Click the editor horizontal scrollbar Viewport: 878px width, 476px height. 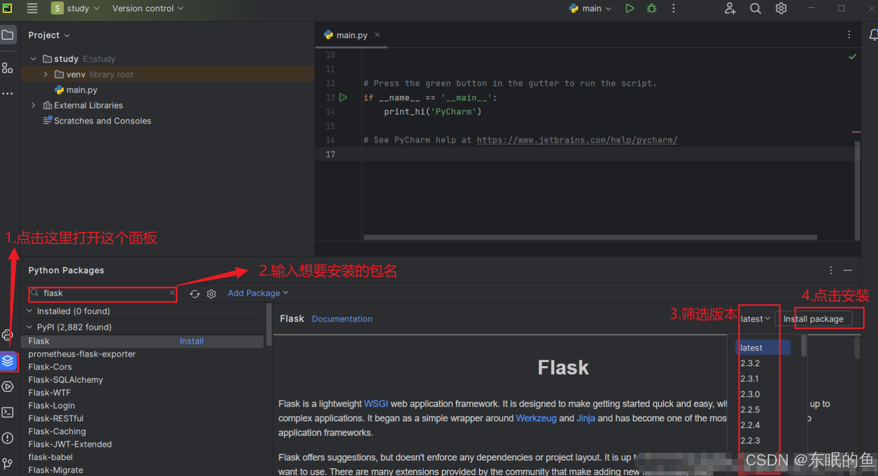[x=590, y=237]
